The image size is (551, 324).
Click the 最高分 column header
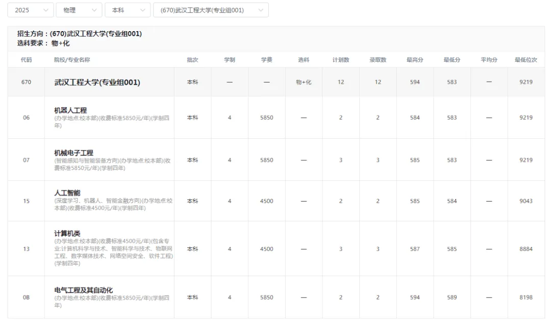coord(415,60)
